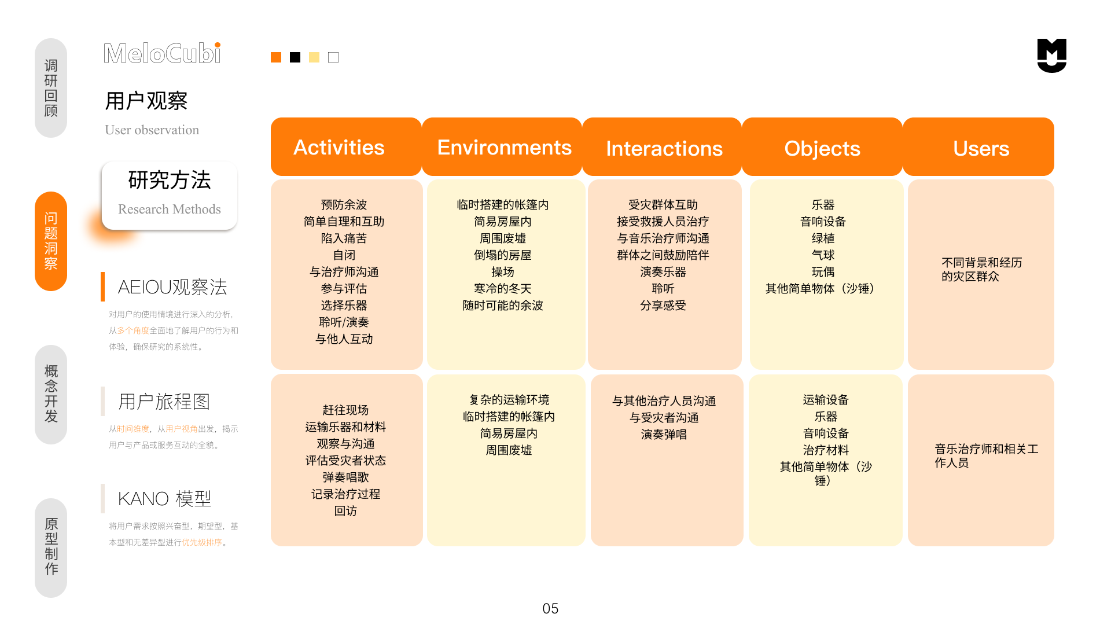
Task: Toggle the 调研回顾 sidebar section
Action: click(51, 88)
